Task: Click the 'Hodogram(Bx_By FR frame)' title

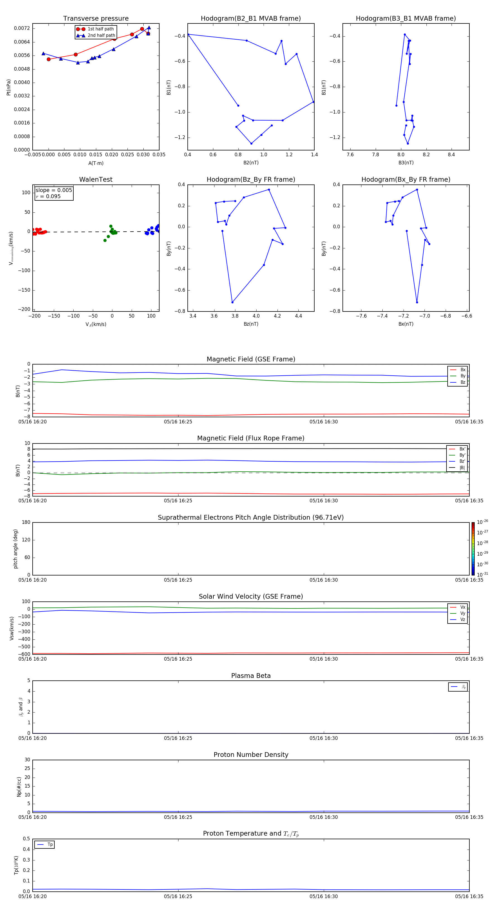Action: tap(406, 179)
